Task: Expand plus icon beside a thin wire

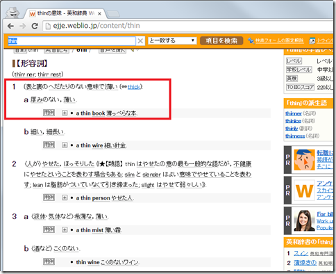Action: pyautogui.click(x=65, y=145)
